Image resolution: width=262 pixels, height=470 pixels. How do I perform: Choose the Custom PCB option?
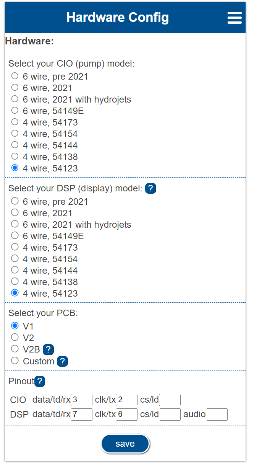tap(15, 360)
